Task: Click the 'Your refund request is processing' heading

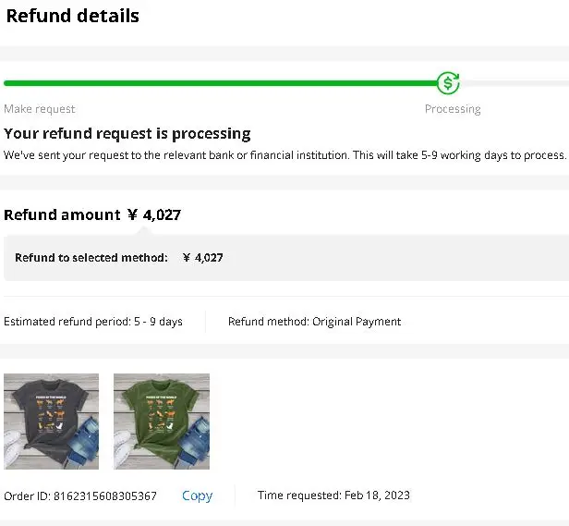Action: tap(127, 134)
